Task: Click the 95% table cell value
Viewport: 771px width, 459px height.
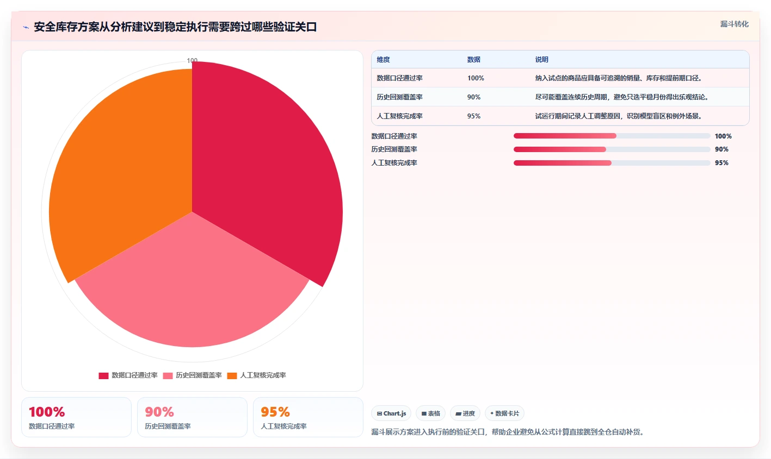Action: pyautogui.click(x=473, y=116)
